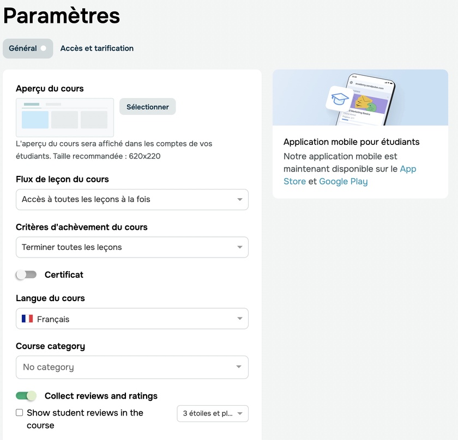
Task: Click the chevron on the Langue du cours dropdown
Action: (240, 319)
